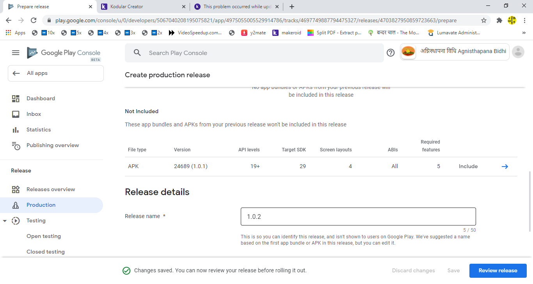Click the Review release button
This screenshot has height=284, width=533.
pos(497,270)
